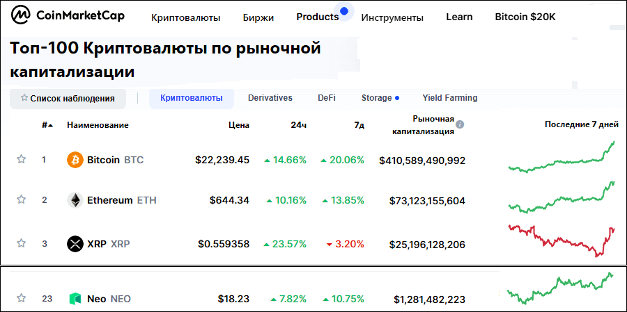Open the Bitcoin $20K link
627x312 pixels.
[525, 17]
